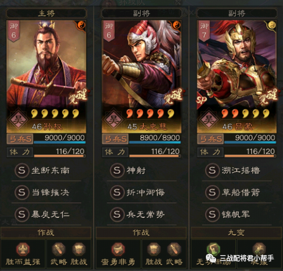Click the yin-yang icon on 孙权's card
Screen dimensions: 283x271
click(x=81, y=25)
